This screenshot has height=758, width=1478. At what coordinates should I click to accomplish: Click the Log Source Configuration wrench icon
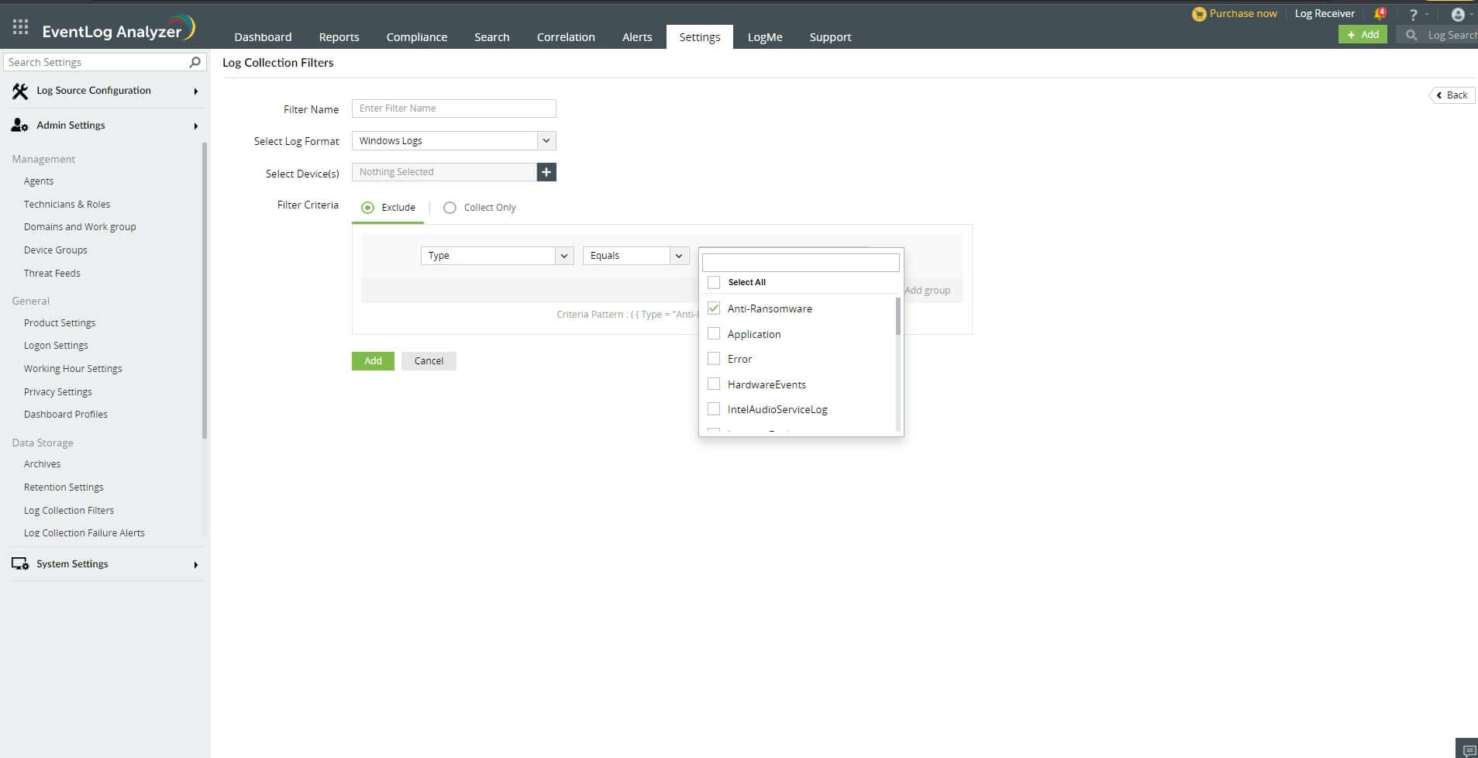click(x=20, y=91)
